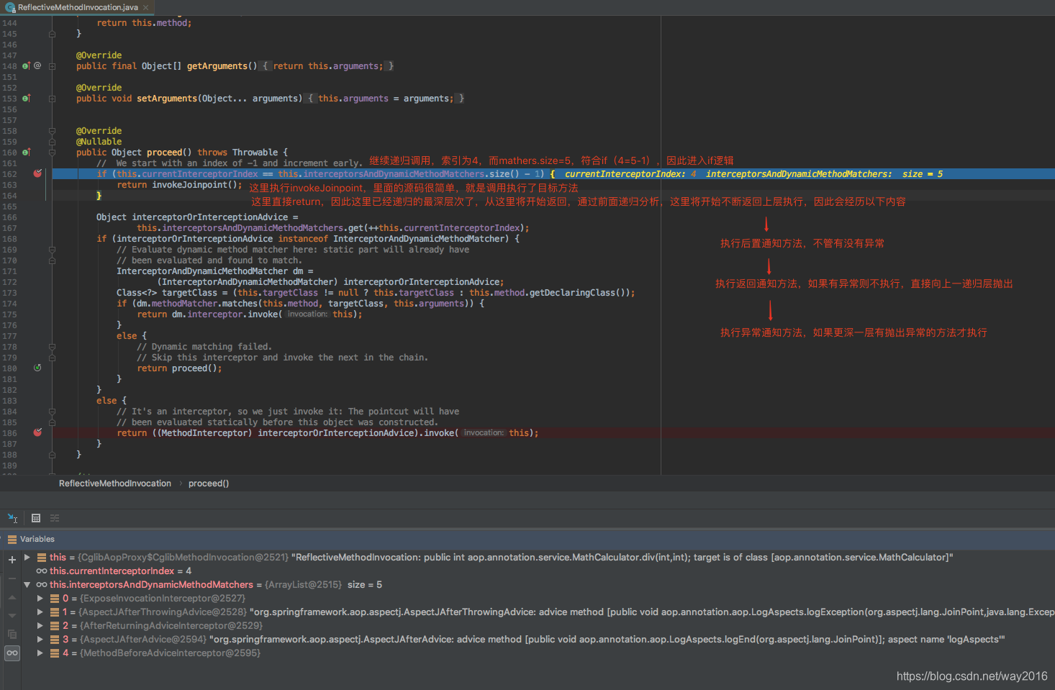Expand element 4 MethodBeforeAdviceInterceptor

pos(40,653)
